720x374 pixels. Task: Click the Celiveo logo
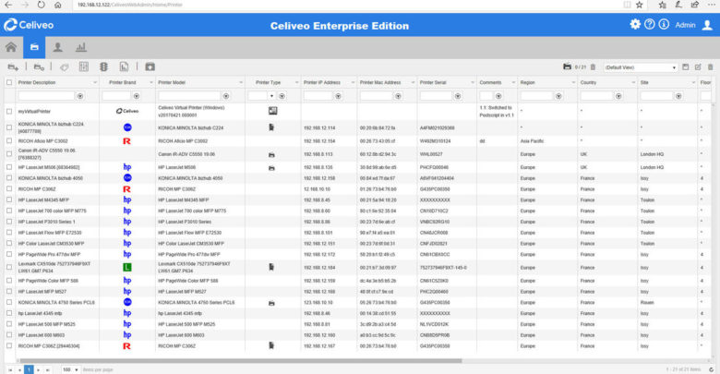pos(29,25)
